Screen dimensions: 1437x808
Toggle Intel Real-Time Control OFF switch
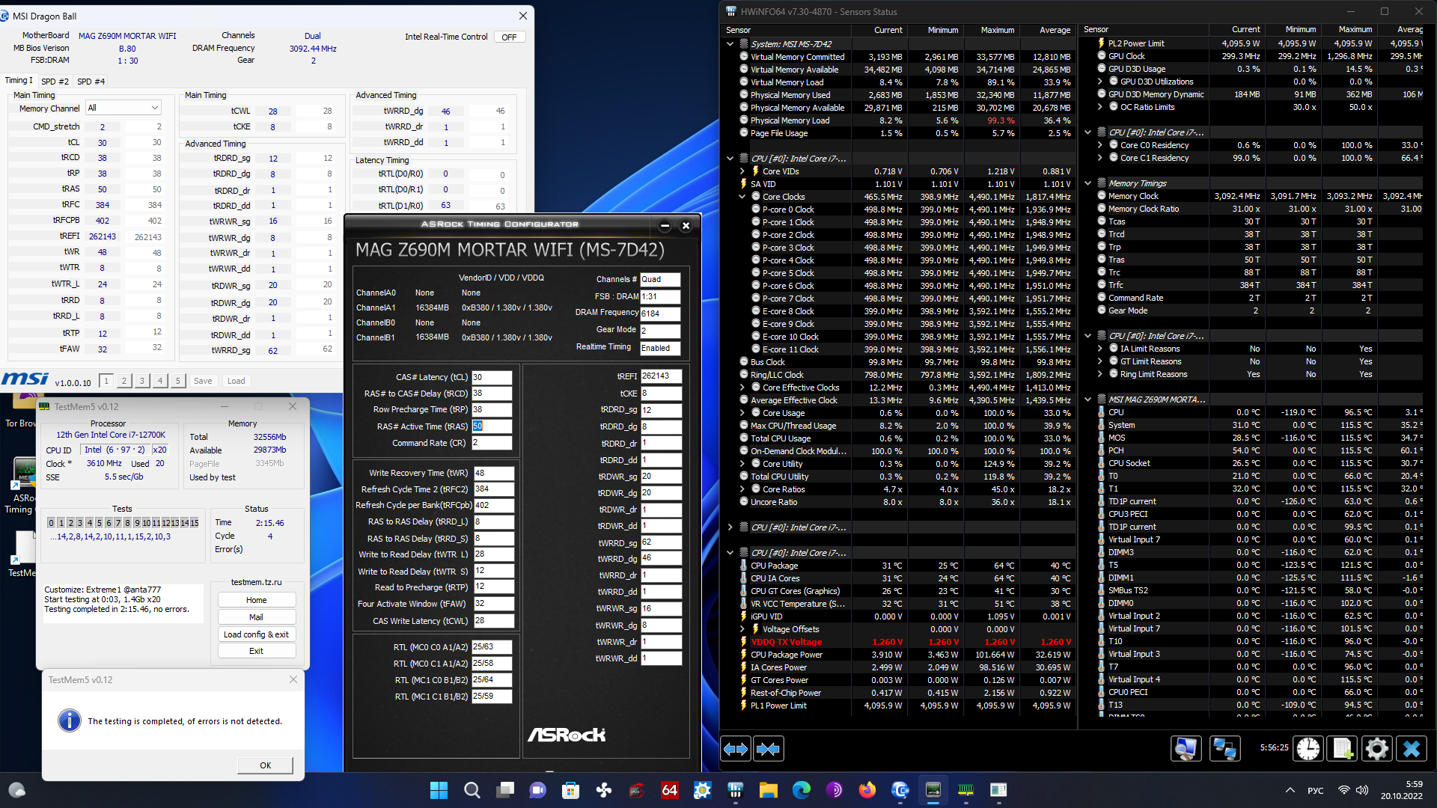509,37
